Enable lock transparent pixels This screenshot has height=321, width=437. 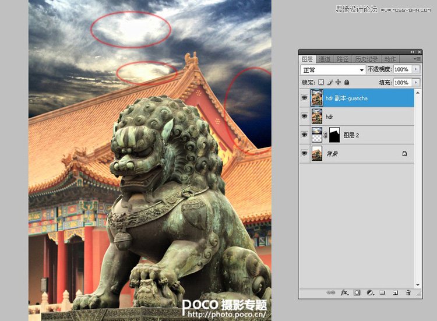click(321, 82)
